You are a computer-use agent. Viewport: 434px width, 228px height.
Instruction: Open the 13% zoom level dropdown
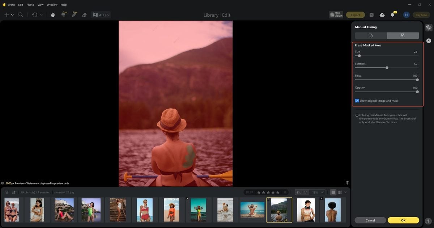[318, 192]
